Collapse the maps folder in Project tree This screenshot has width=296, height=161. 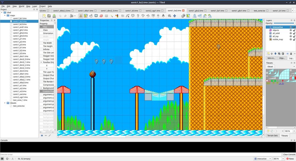tap(5, 15)
